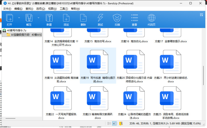Click the file name 方案25 润色专用，拒绝低效率

(x=171, y=116)
